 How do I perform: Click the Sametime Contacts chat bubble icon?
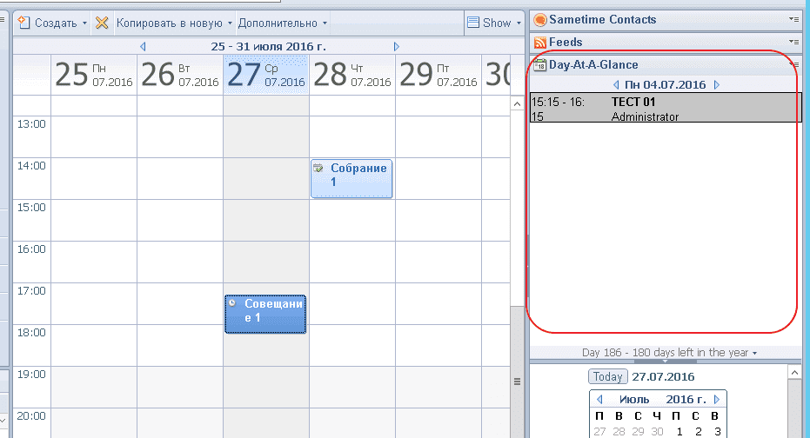pyautogui.click(x=539, y=20)
